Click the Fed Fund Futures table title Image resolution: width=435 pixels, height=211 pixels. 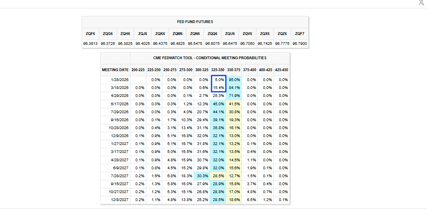[x=195, y=22]
